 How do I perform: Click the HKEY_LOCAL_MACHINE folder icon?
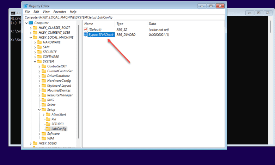[x=35, y=37]
